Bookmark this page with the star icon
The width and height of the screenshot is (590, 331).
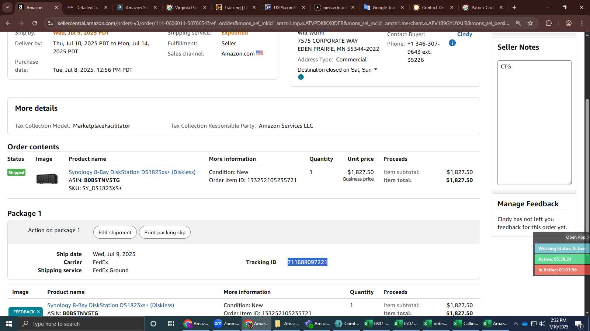pyautogui.click(x=530, y=23)
